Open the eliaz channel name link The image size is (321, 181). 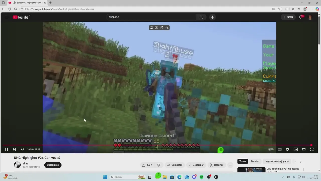tap(25, 163)
